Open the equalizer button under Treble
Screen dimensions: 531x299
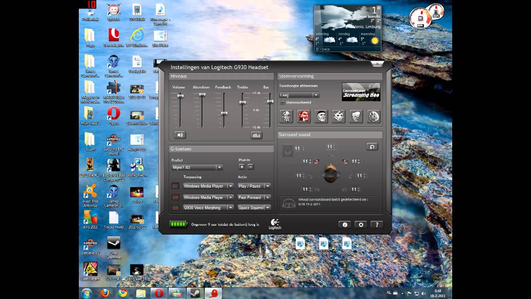click(256, 135)
